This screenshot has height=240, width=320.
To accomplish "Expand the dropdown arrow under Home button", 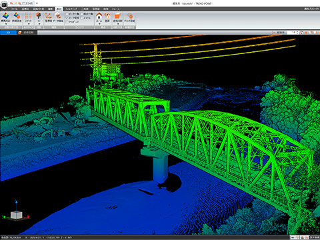I will coord(99,24).
